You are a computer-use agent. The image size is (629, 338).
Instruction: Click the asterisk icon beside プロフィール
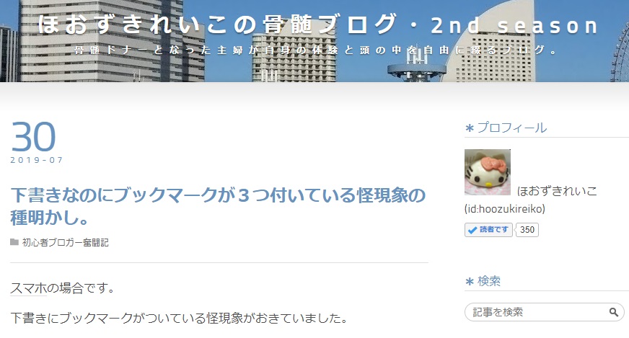(470, 128)
